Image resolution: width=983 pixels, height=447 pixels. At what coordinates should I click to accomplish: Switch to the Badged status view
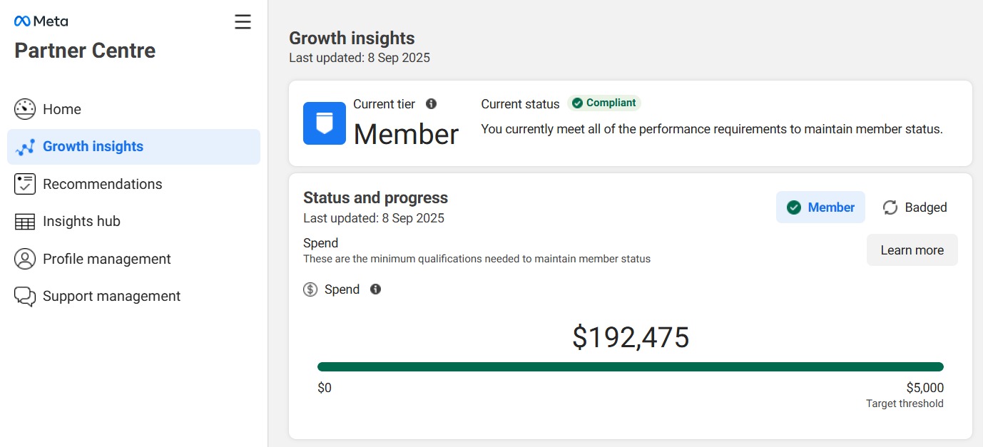click(x=915, y=207)
